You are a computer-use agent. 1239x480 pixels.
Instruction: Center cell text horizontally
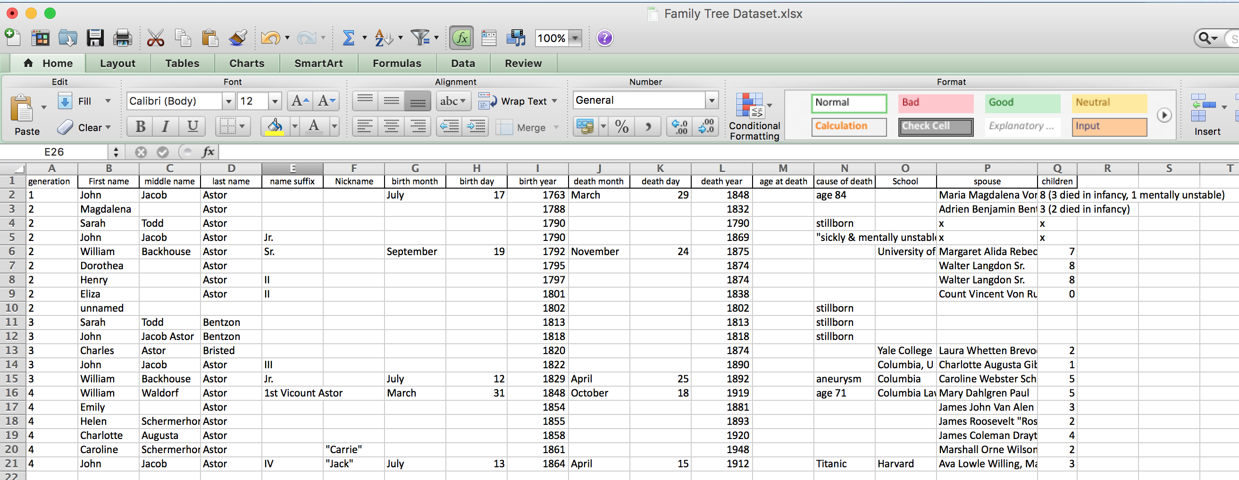[391, 127]
